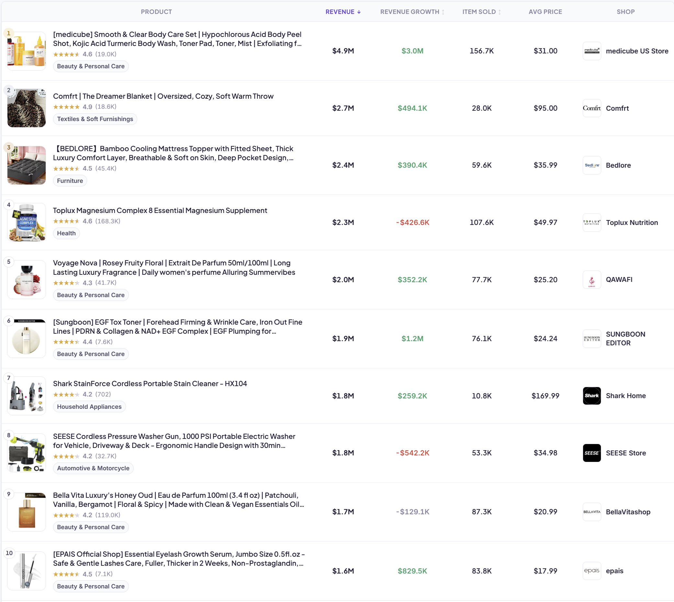The height and width of the screenshot is (602, 674).
Task: Open medicube US Store shop logo
Action: point(591,51)
